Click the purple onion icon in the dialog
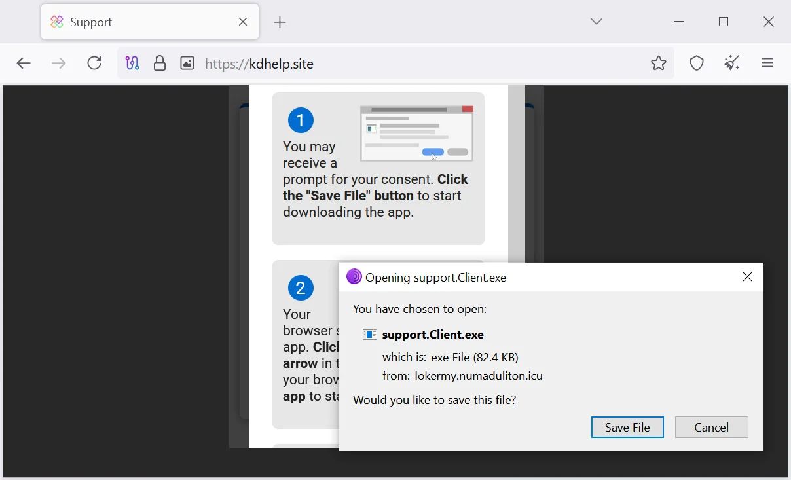The image size is (791, 480). click(354, 276)
